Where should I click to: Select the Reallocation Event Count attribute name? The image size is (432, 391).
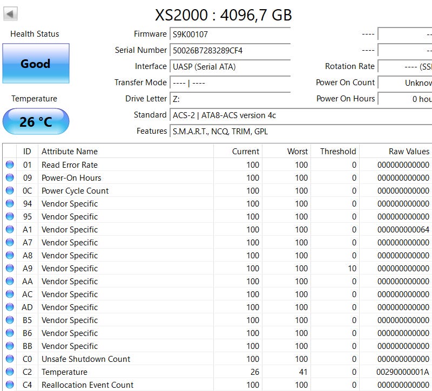(x=87, y=385)
